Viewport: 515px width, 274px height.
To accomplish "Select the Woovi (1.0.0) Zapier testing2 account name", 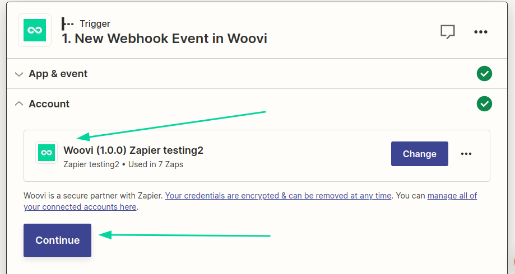I will [x=133, y=150].
